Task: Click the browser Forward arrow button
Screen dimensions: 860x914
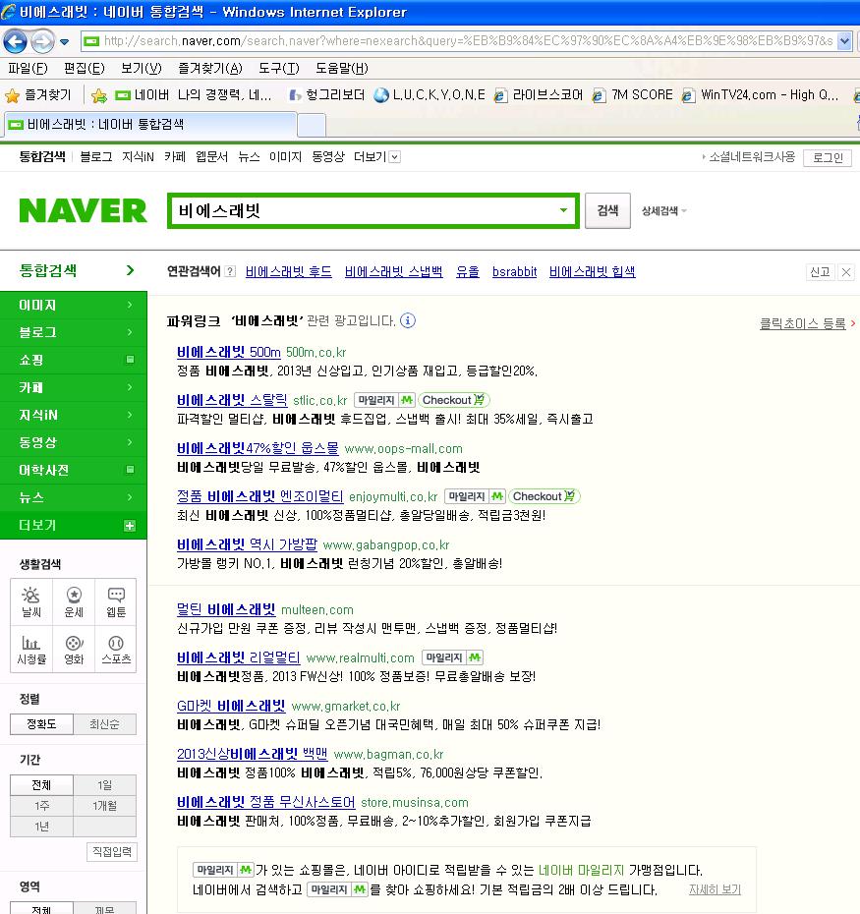Action: [42, 41]
